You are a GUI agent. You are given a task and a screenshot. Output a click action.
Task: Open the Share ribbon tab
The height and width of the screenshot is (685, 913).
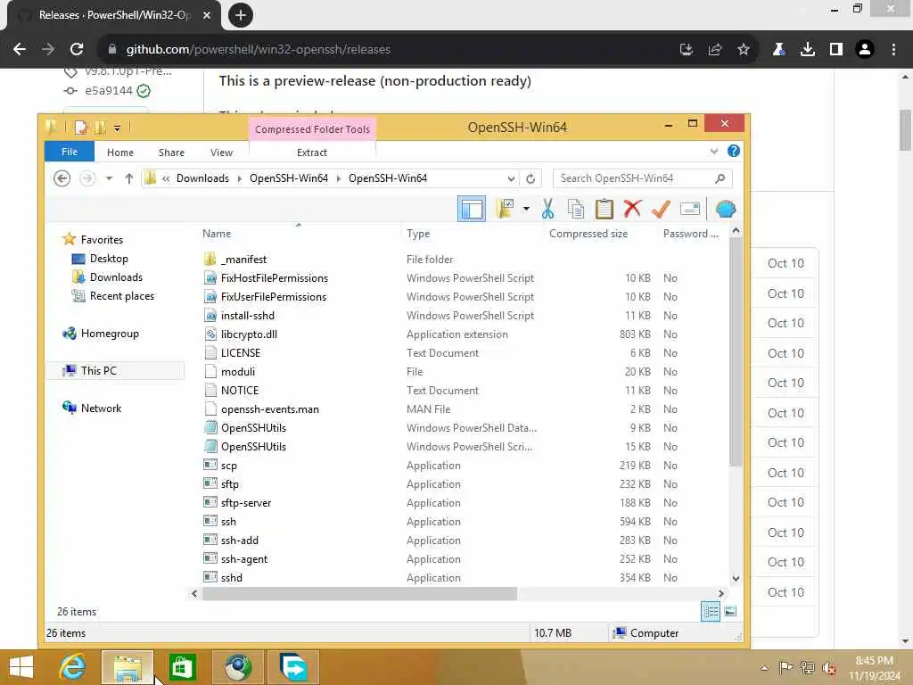[171, 152]
